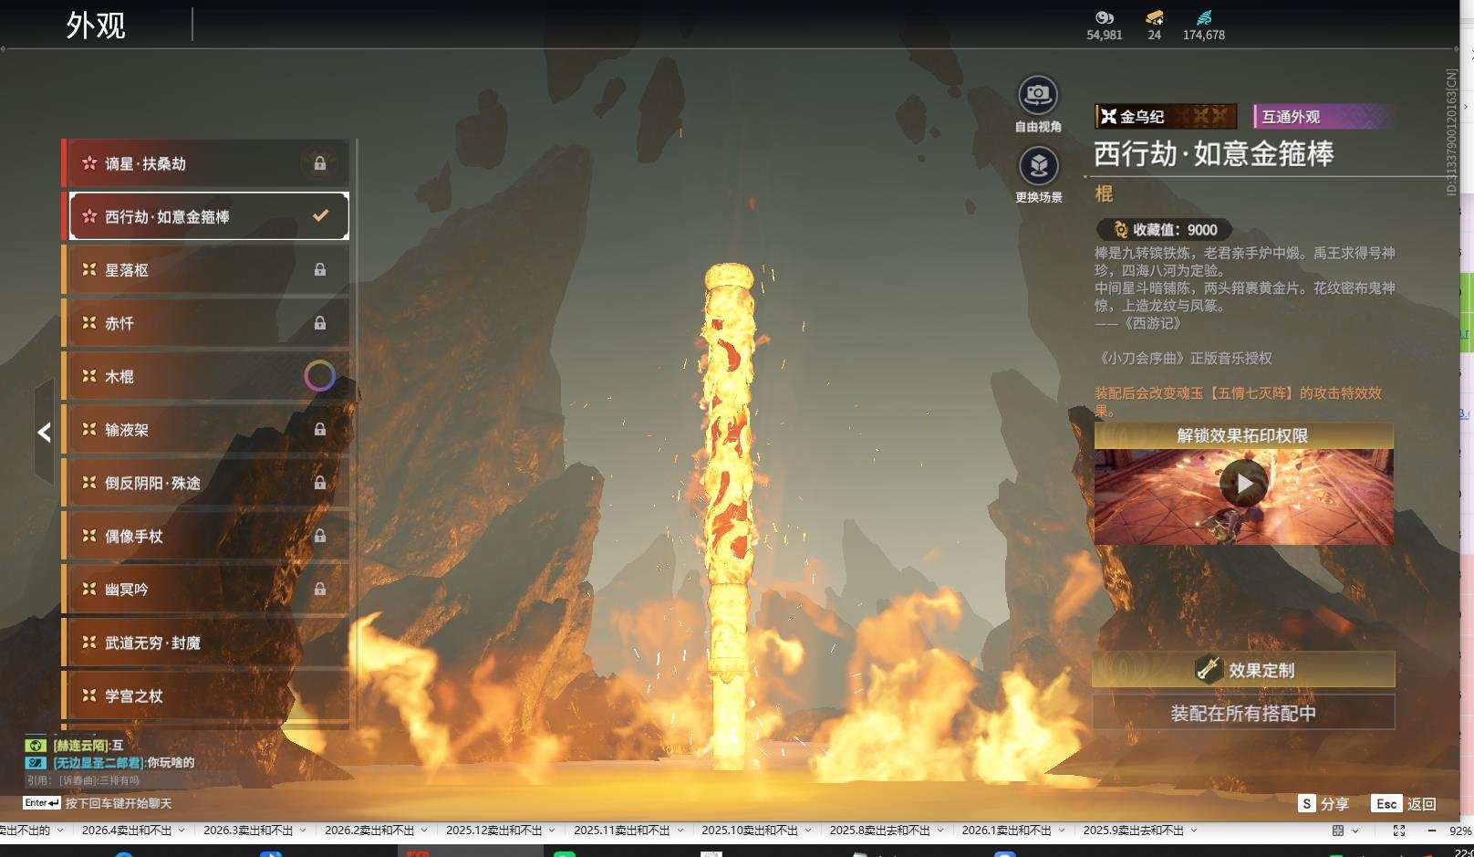Open dropdown arrow on 2026.1卖出和不出 tab
This screenshot has height=857, width=1474.
(1062, 831)
